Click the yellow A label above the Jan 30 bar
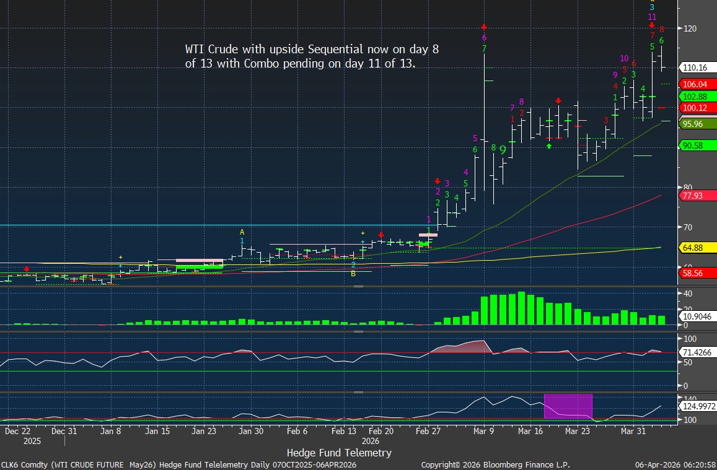Viewport: 717px width, 470px height. tap(242, 232)
